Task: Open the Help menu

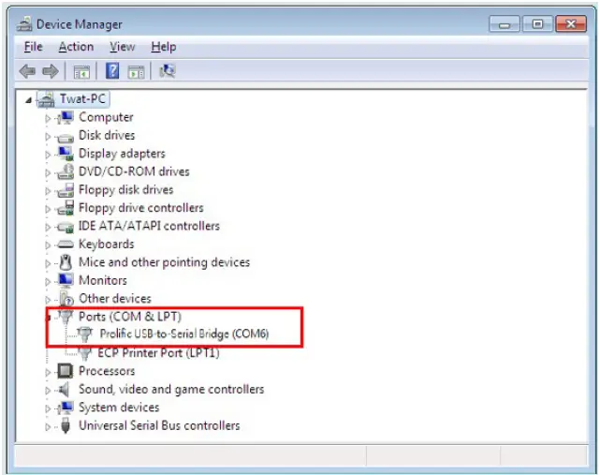Action: click(164, 47)
